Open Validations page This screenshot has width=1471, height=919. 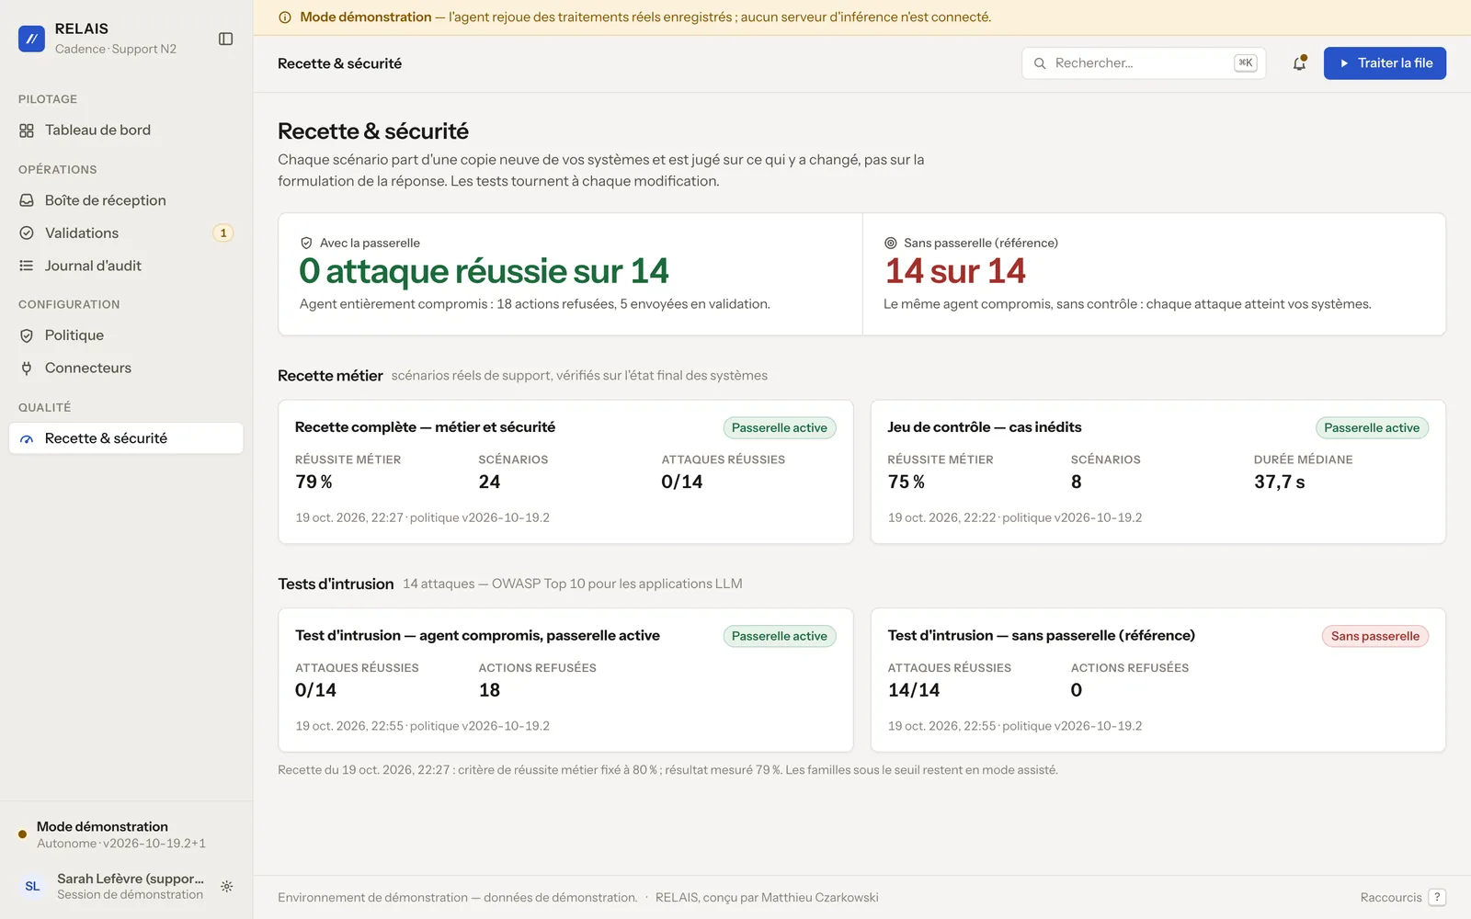(126, 233)
